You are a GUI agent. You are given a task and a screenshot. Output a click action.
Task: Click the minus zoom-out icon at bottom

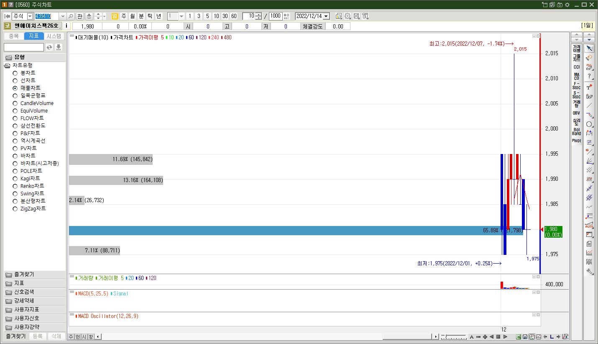click(x=478, y=337)
